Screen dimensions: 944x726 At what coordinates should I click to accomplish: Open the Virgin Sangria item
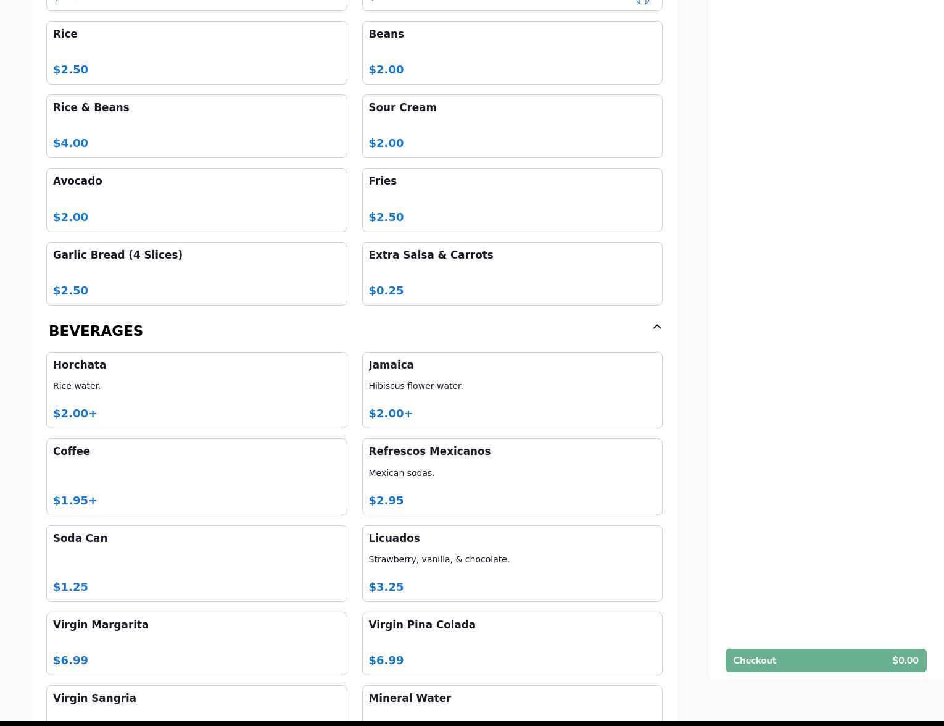[x=197, y=704]
